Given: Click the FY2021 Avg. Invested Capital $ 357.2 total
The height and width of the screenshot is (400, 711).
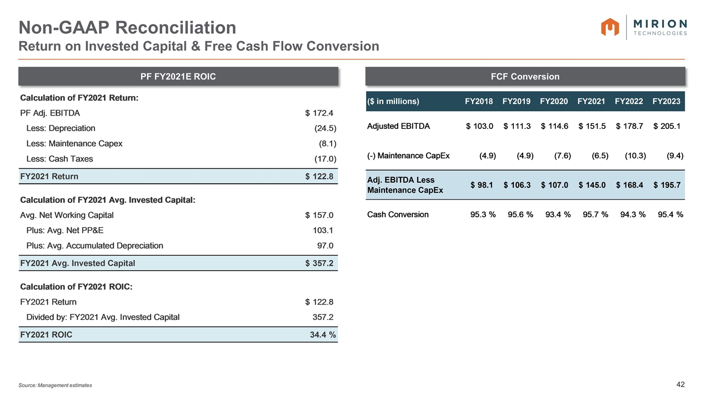Looking at the screenshot, I should (319, 263).
